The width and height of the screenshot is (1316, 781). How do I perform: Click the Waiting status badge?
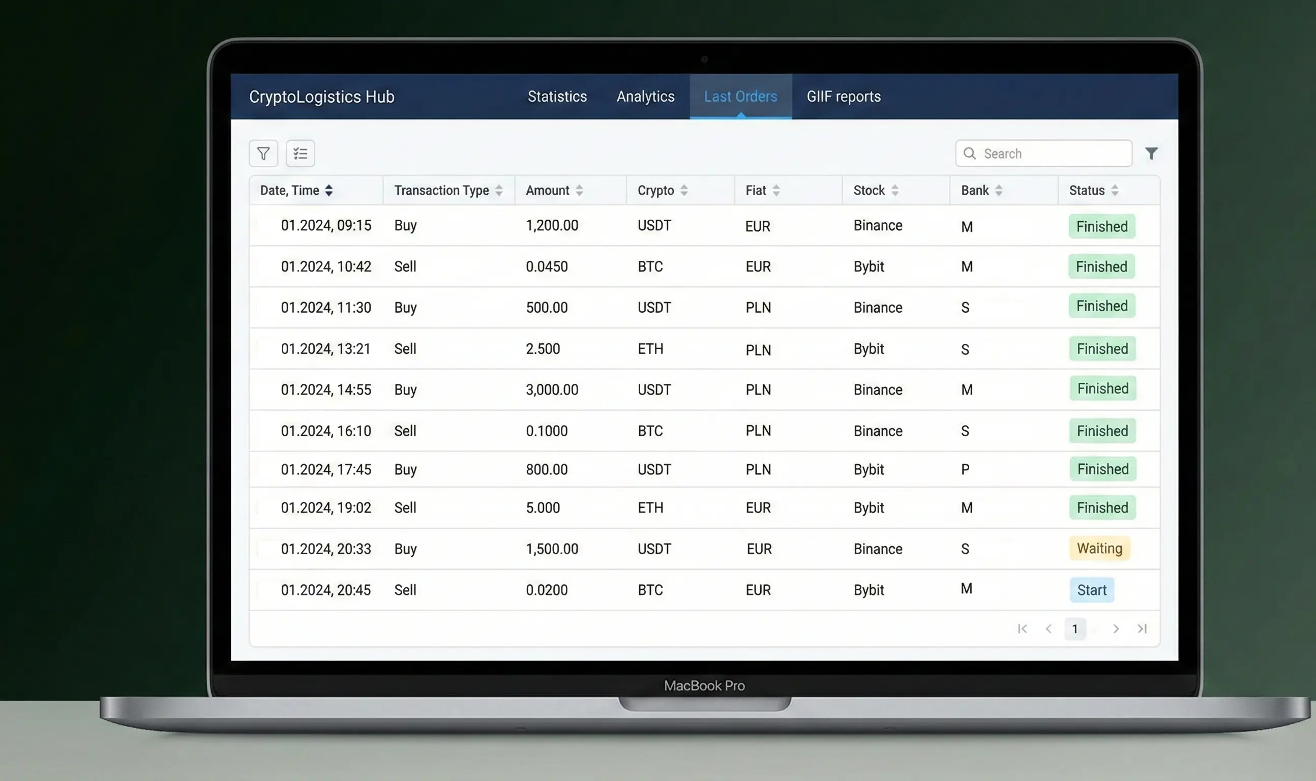[1099, 549]
